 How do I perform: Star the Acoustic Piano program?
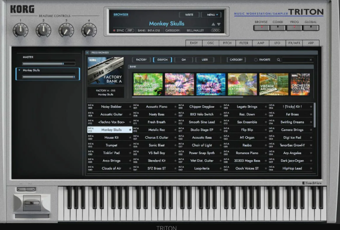[176, 107]
